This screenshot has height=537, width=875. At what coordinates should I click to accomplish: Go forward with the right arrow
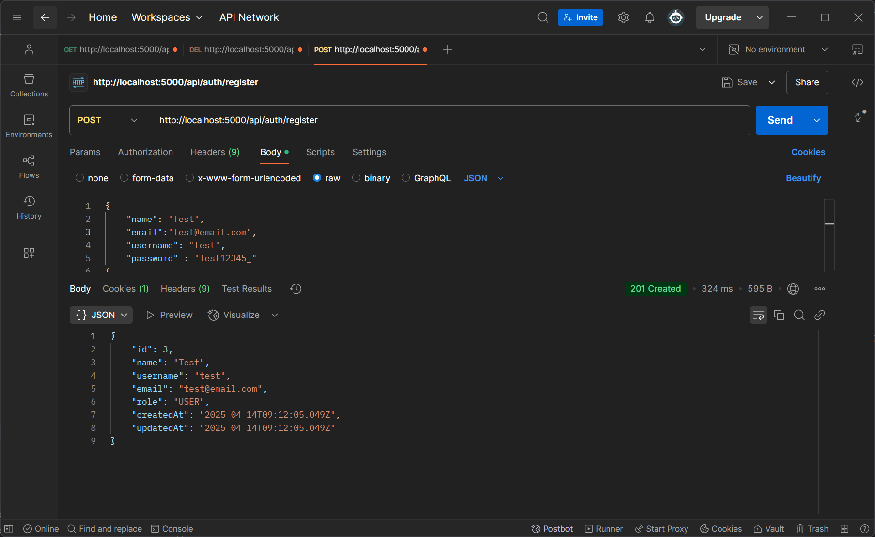click(x=71, y=17)
